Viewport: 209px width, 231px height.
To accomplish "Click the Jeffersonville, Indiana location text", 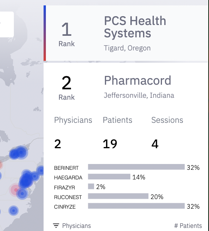I will pyautogui.click(x=139, y=95).
